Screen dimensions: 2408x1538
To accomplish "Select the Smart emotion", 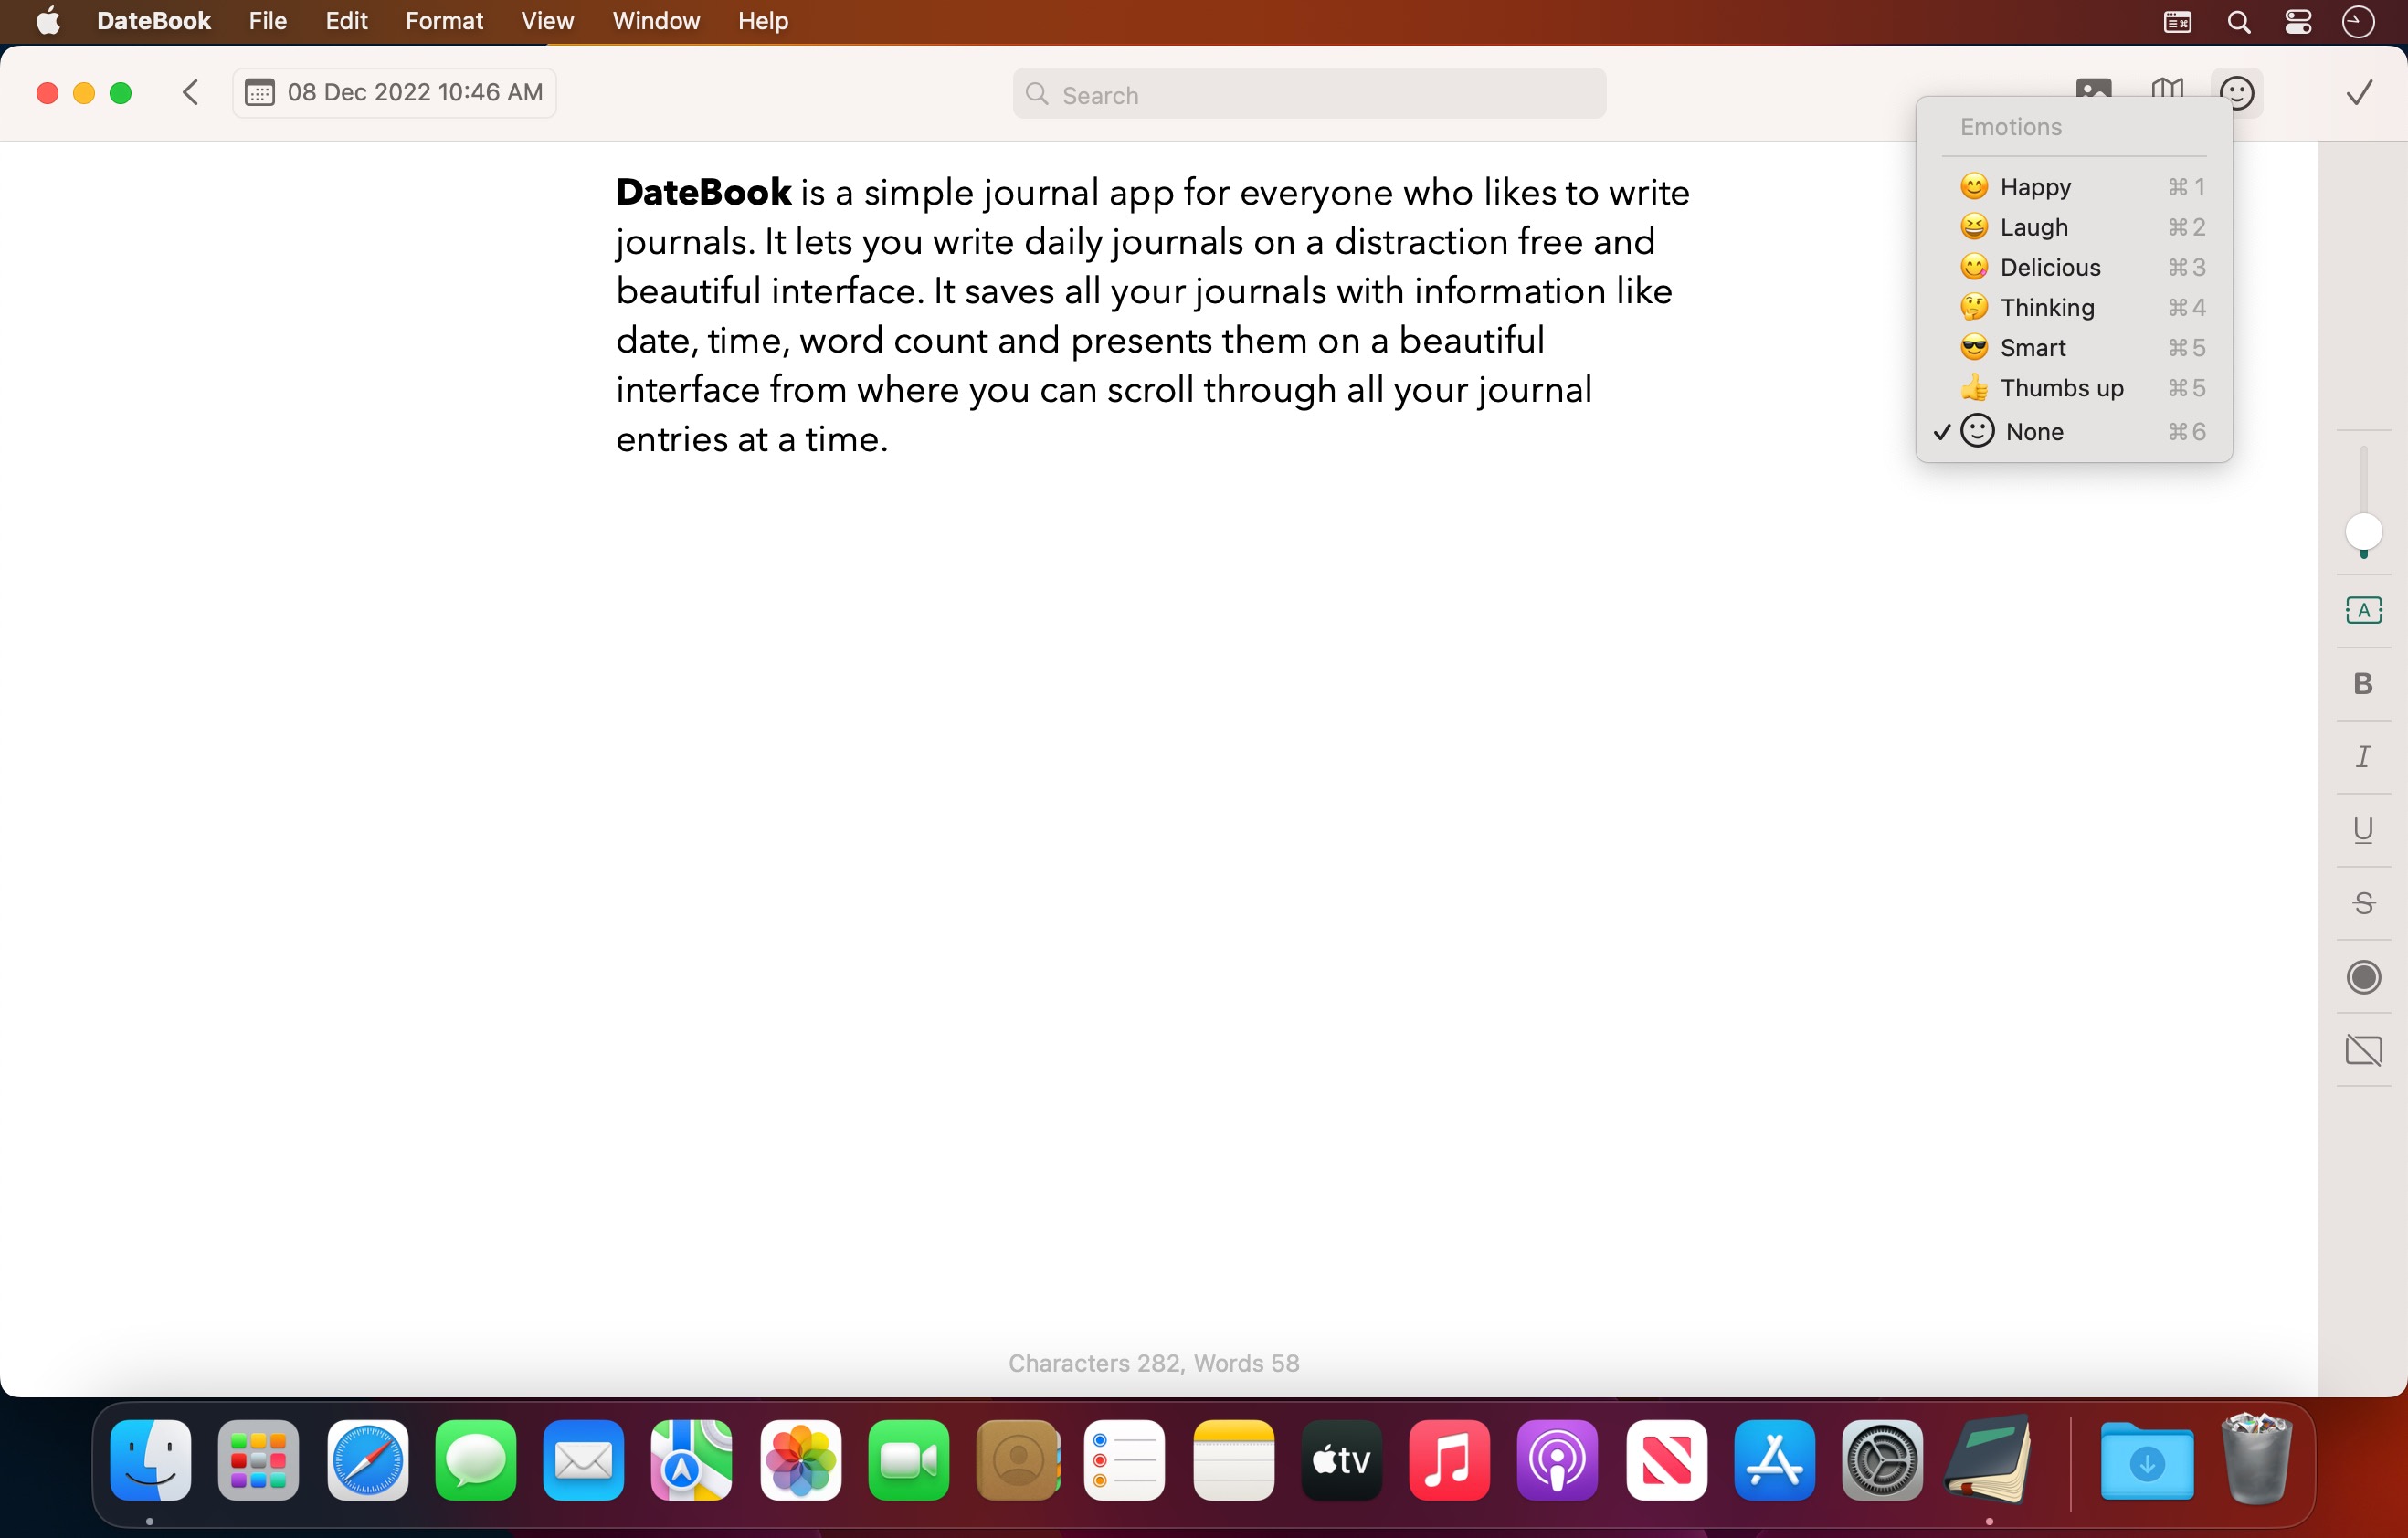I will 2074,347.
